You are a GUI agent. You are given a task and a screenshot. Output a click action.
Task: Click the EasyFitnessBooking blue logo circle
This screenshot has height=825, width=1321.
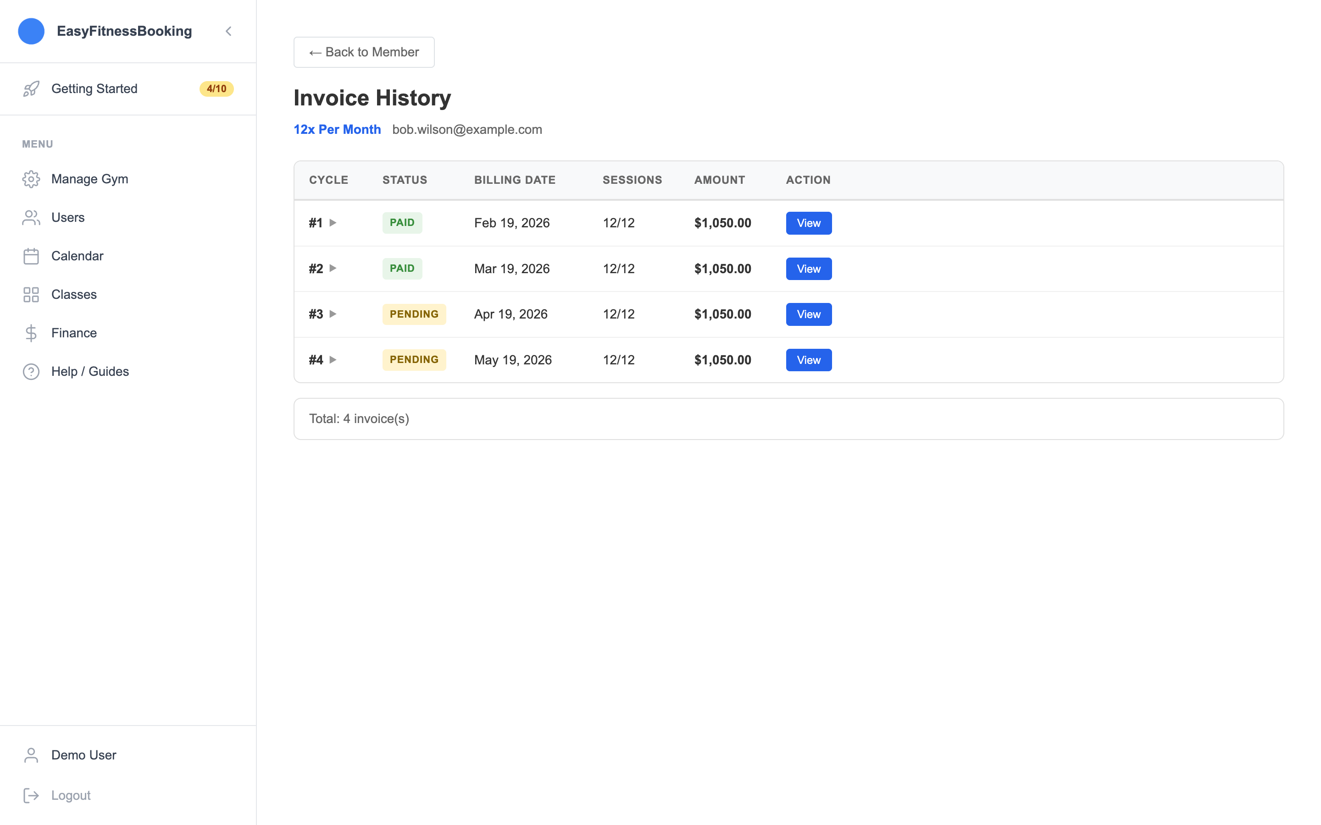point(31,31)
